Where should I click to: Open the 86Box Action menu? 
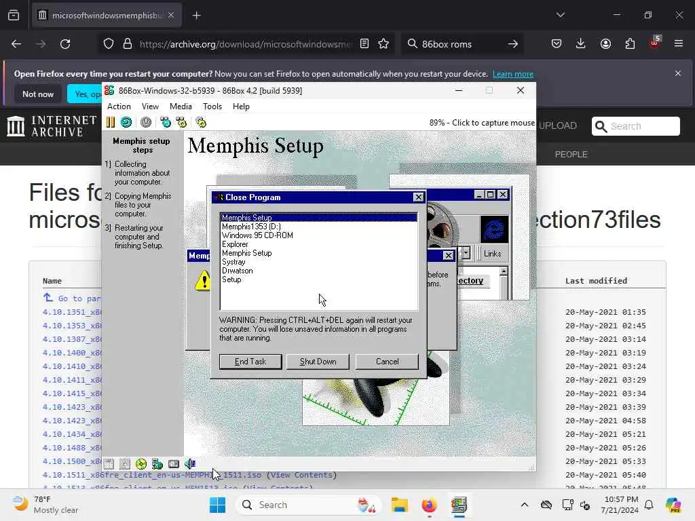(x=119, y=107)
